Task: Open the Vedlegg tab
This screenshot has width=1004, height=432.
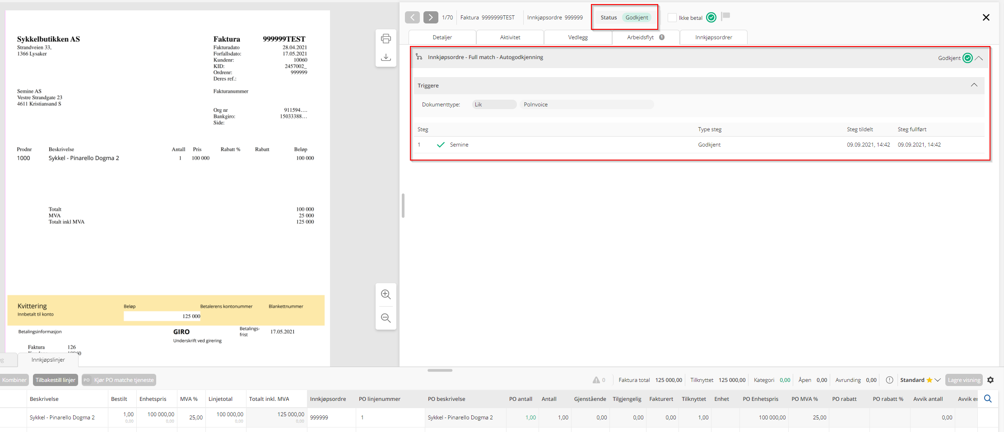Action: point(577,37)
